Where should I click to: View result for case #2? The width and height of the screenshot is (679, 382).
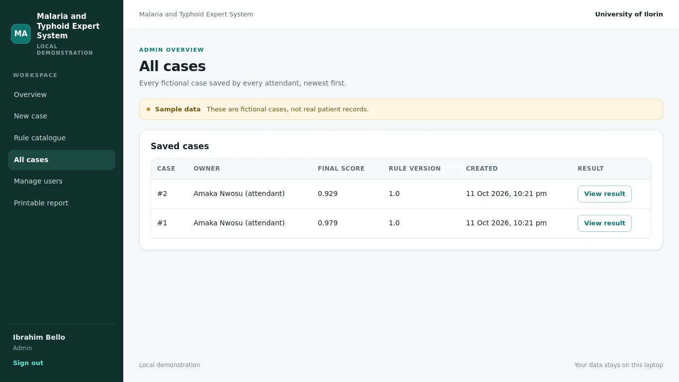tap(604, 194)
